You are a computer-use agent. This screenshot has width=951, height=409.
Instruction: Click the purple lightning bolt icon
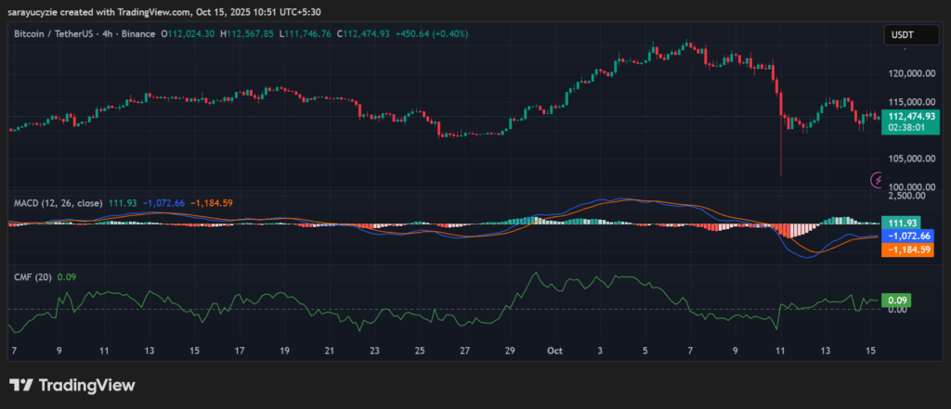tap(876, 180)
